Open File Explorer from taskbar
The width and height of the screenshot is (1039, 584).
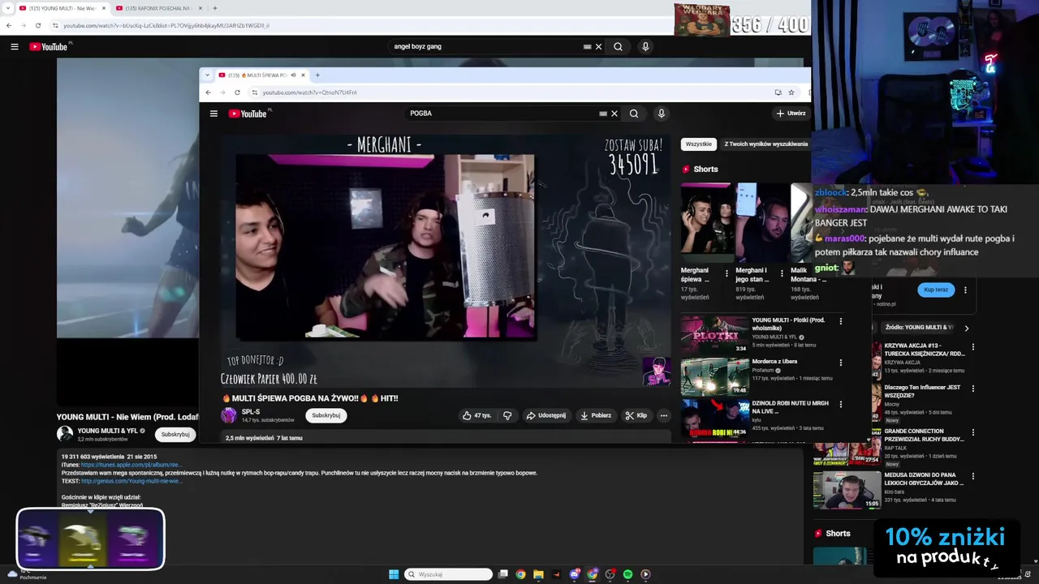coord(538,574)
